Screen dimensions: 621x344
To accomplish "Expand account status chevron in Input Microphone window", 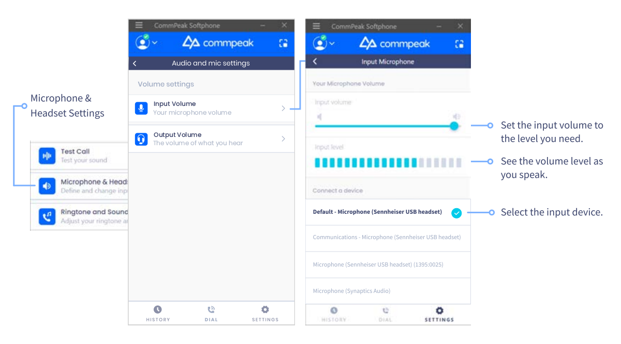I will (332, 44).
